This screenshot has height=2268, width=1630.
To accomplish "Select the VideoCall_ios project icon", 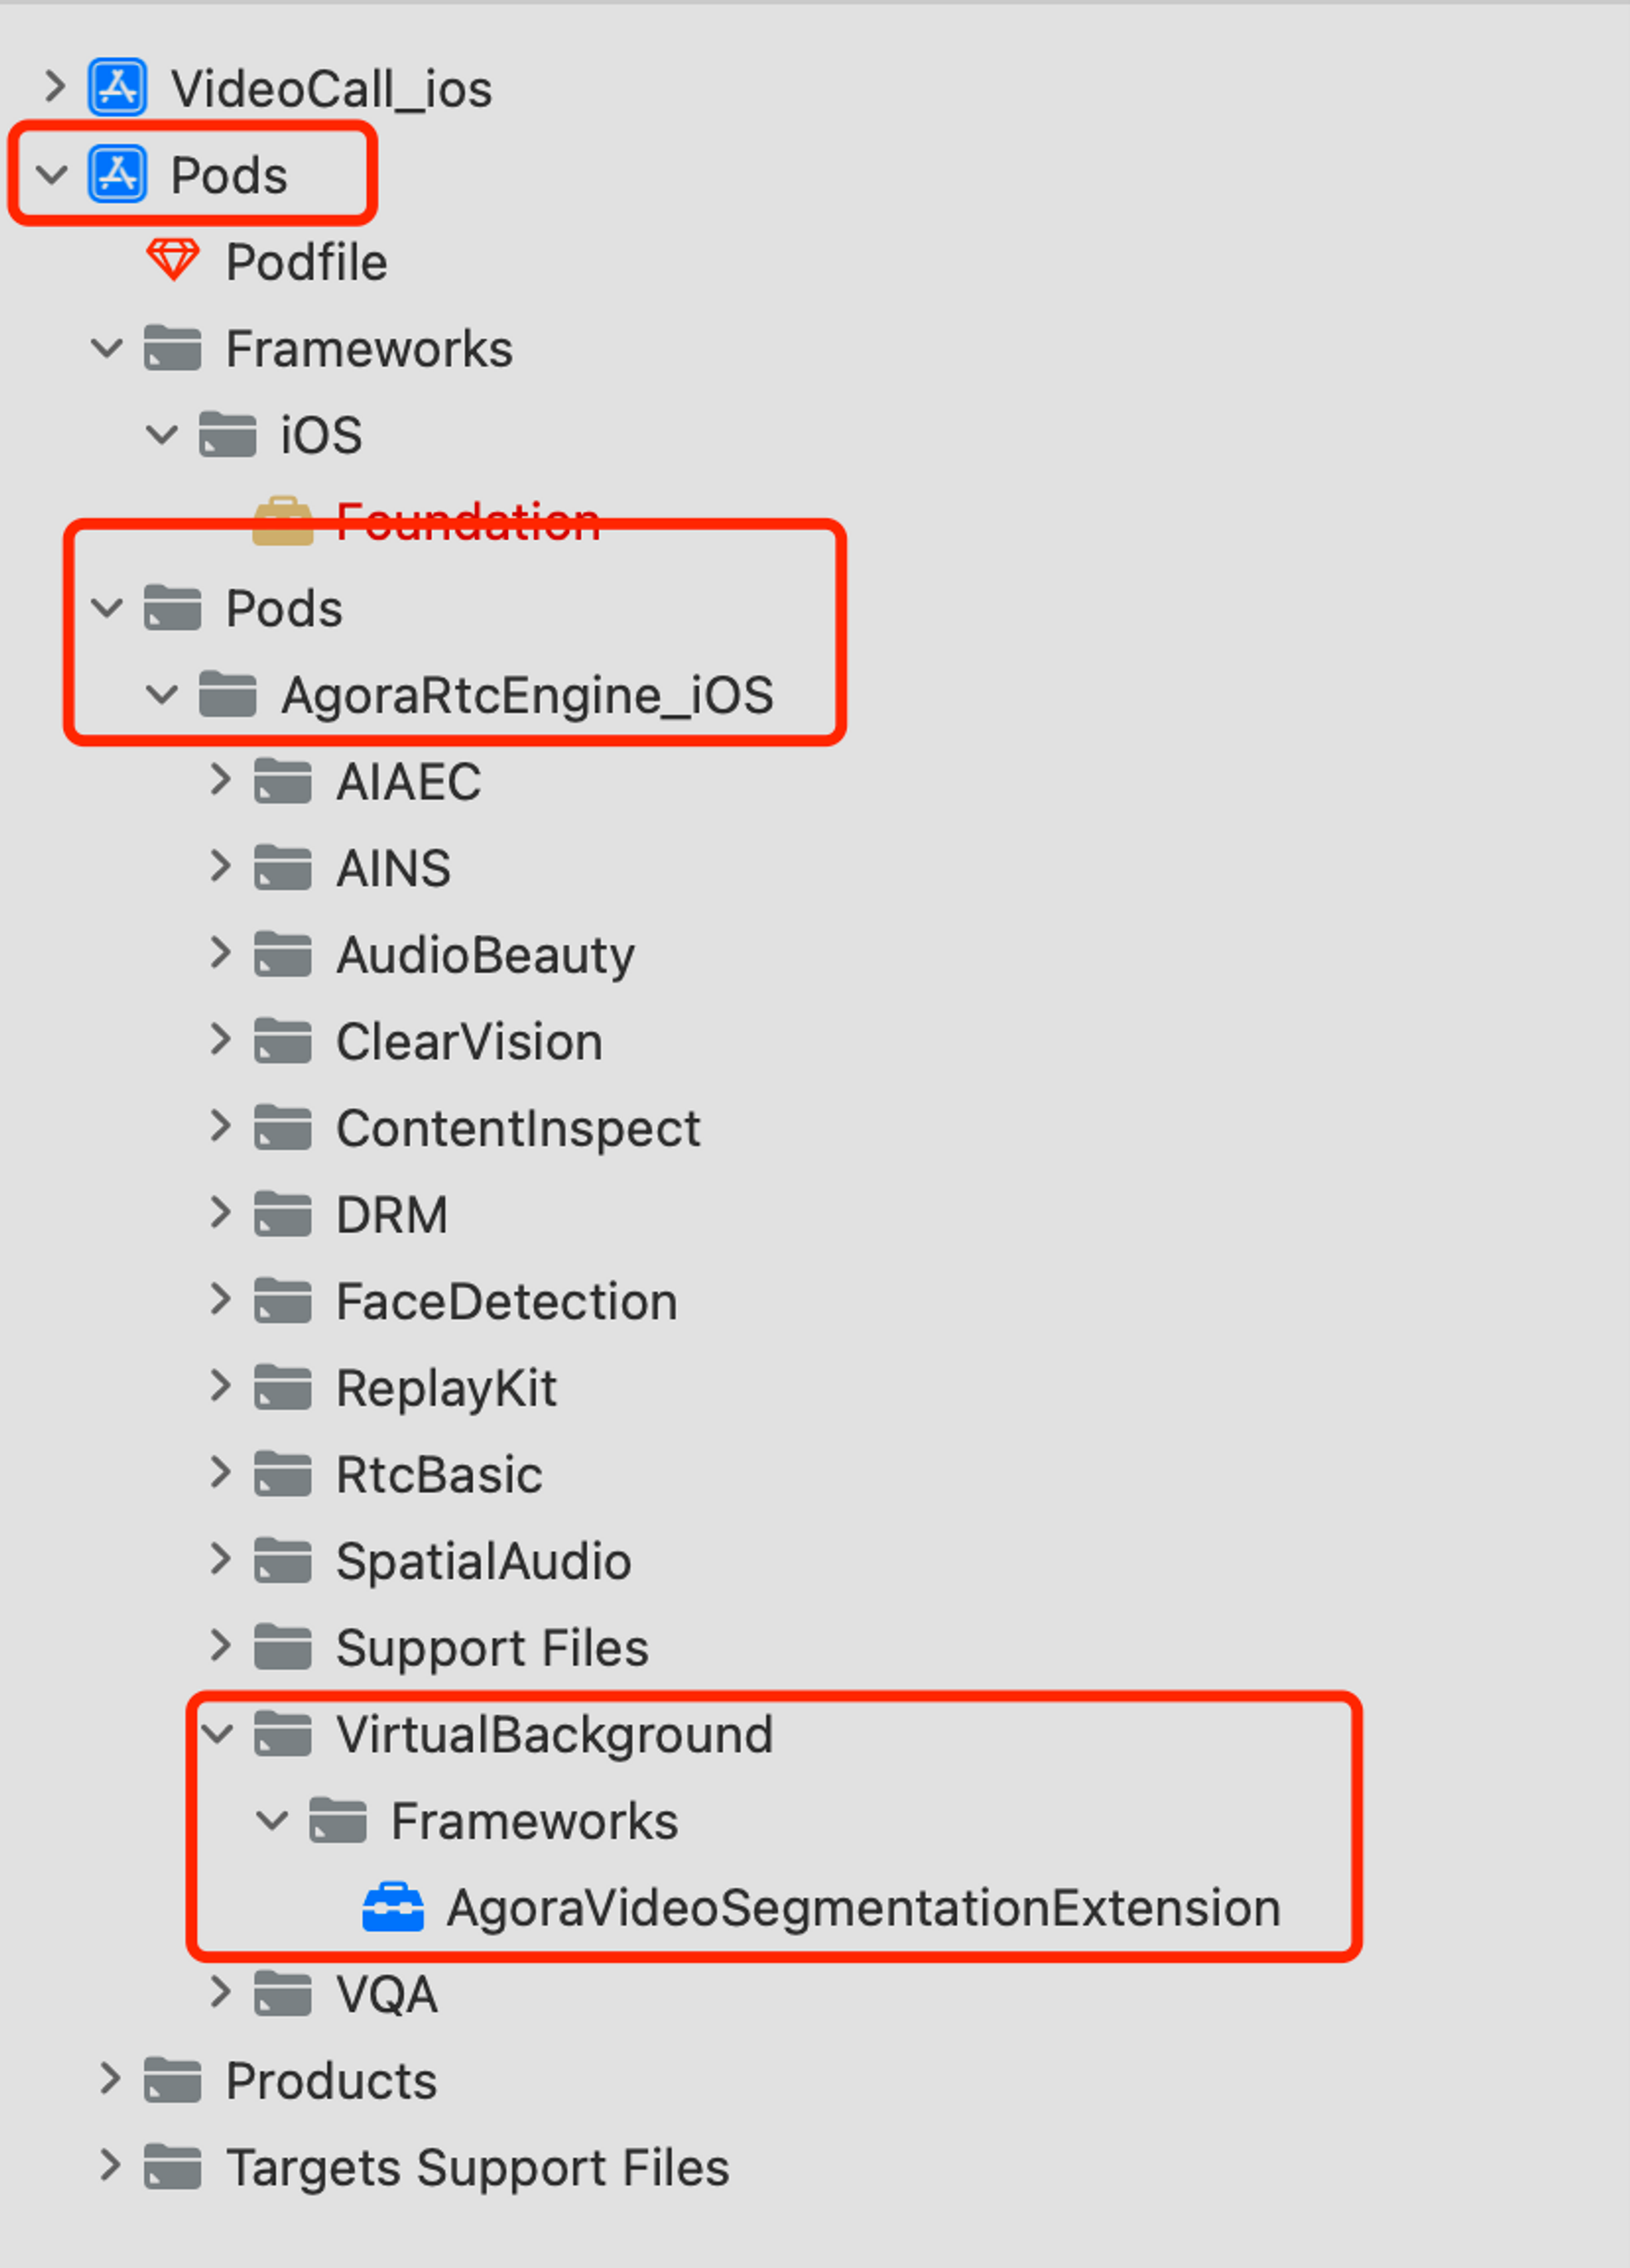I will coord(117,88).
